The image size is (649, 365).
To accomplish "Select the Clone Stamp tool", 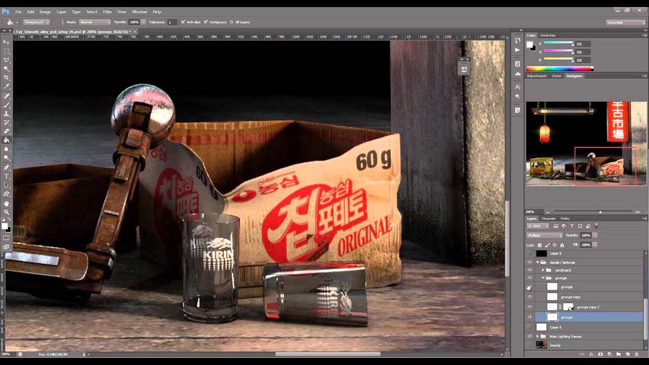I will pyautogui.click(x=7, y=114).
